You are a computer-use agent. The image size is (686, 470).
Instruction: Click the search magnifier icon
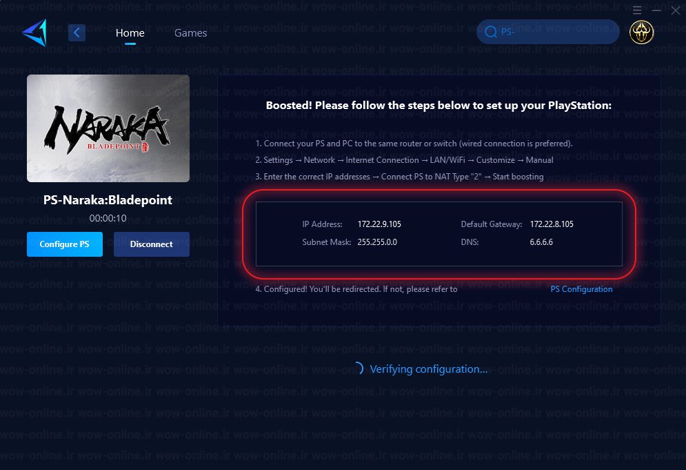(491, 32)
